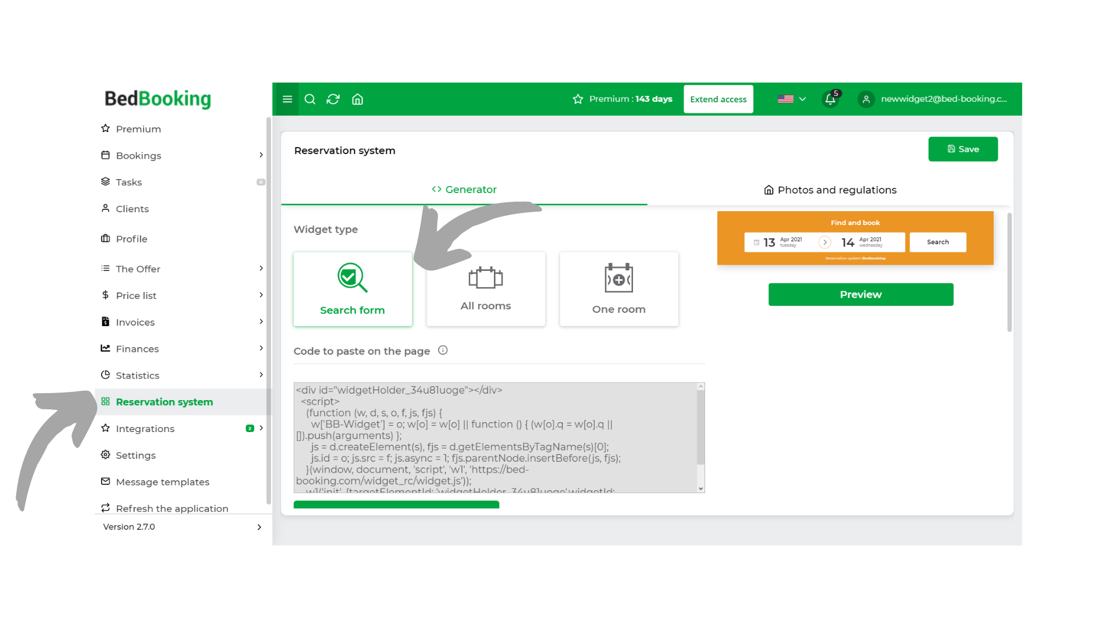
Task: Click the Invoices document icon in sidebar
Action: point(105,322)
